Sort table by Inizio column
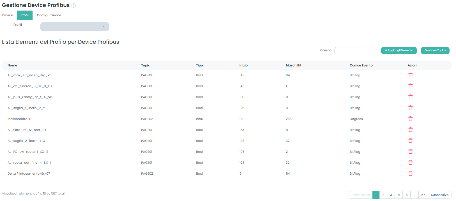 pyautogui.click(x=243, y=65)
